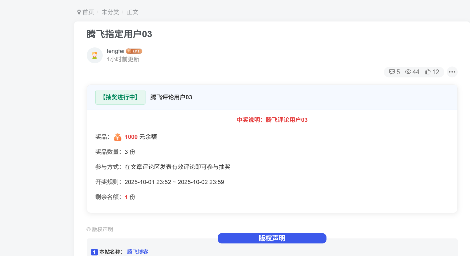Open the ellipsis more-actions menu
This screenshot has width=470, height=256.
pos(452,72)
